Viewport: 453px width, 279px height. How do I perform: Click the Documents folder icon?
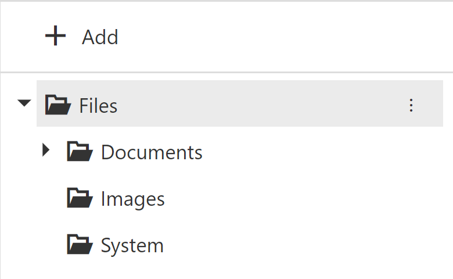pos(80,151)
